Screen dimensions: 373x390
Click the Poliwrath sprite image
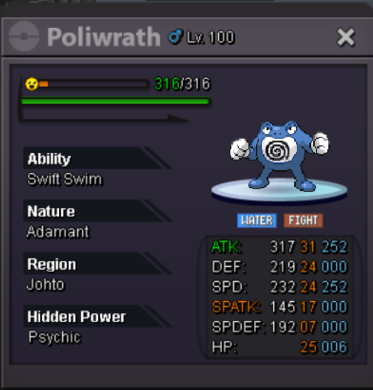pyautogui.click(x=280, y=155)
